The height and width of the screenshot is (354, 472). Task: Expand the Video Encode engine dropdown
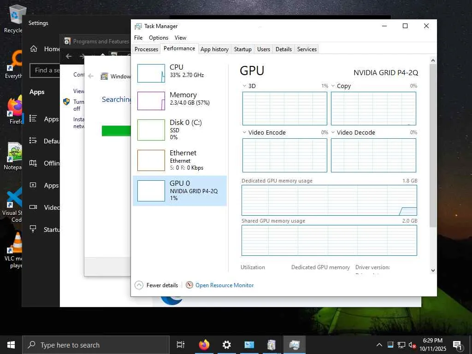244,132
